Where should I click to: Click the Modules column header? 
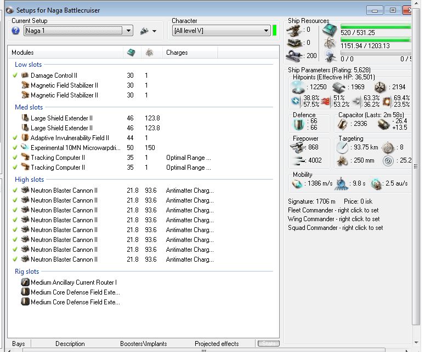(65, 52)
